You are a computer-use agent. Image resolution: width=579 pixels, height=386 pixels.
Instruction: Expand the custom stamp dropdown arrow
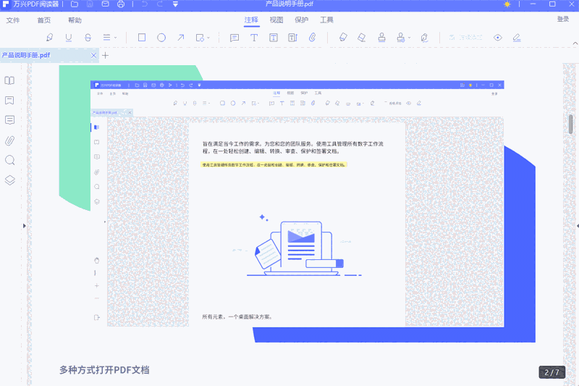click(x=409, y=38)
